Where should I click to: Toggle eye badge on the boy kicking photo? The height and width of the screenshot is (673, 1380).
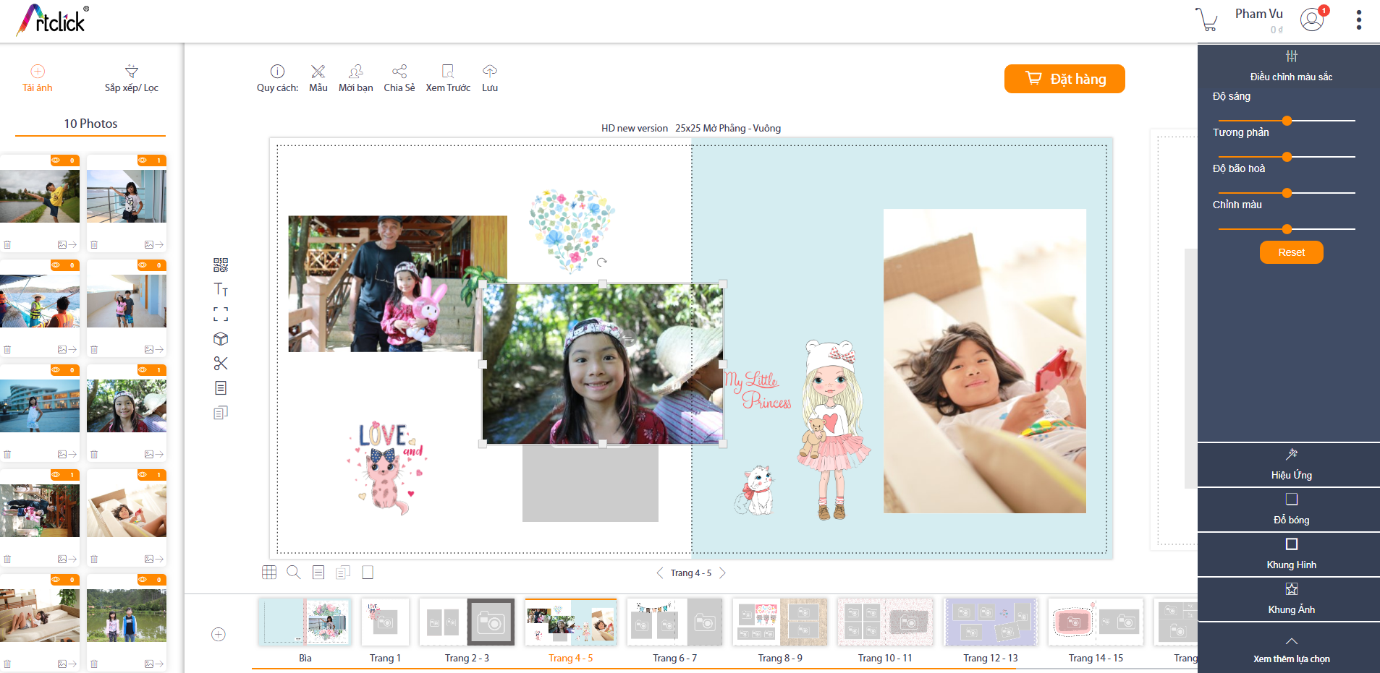click(64, 160)
